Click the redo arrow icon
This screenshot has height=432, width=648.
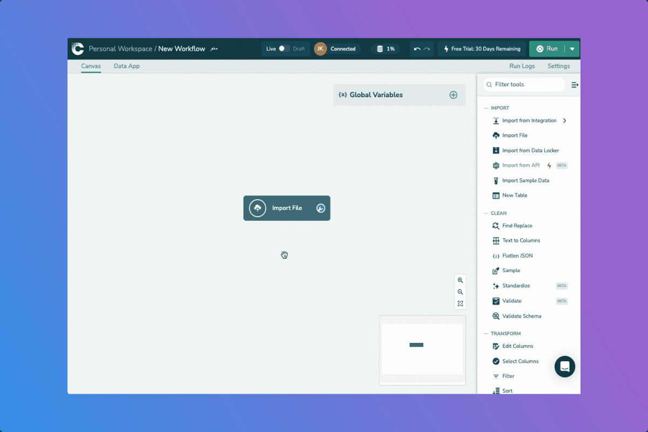pyautogui.click(x=427, y=49)
